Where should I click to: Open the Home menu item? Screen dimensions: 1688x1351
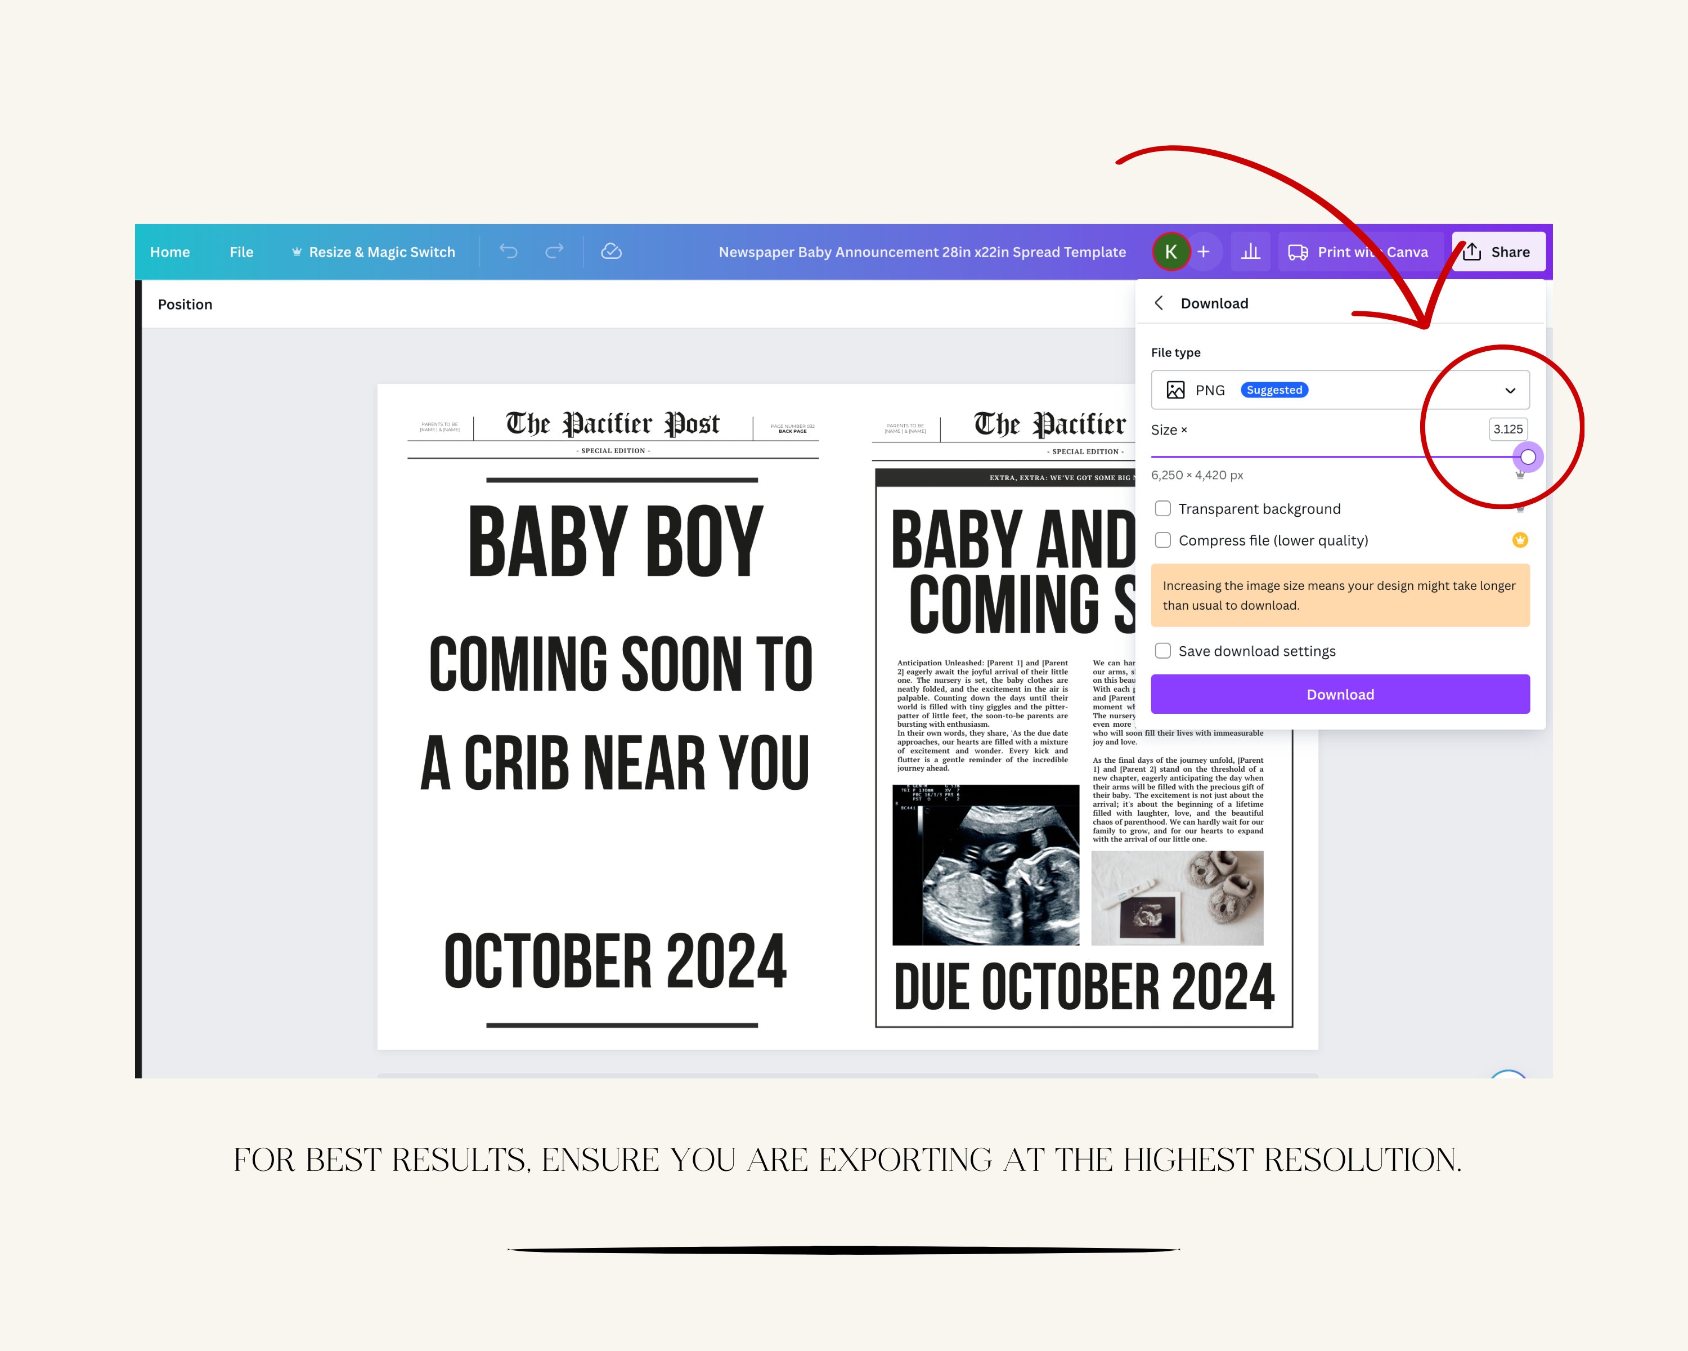click(x=170, y=252)
